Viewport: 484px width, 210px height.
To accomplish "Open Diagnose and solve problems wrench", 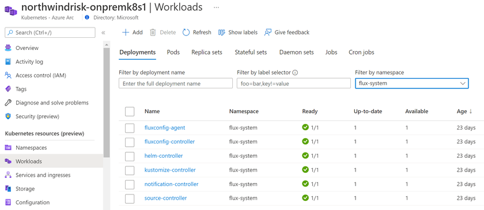I will pyautogui.click(x=8, y=103).
